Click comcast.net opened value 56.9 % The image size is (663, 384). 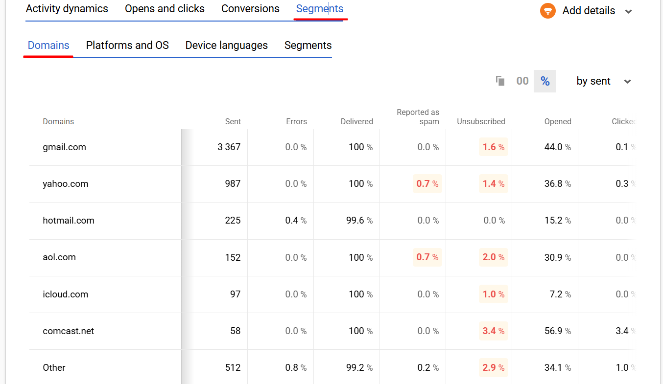point(558,331)
